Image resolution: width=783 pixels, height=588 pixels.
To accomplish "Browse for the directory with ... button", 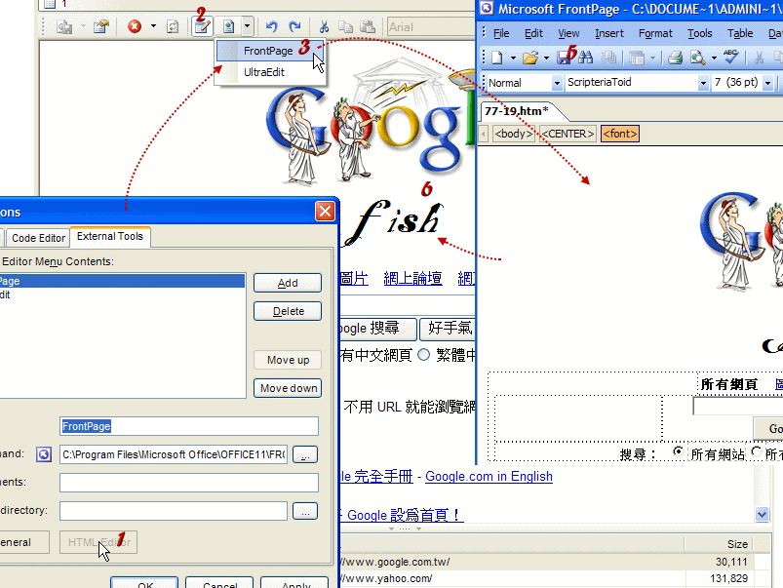I will (305, 512).
